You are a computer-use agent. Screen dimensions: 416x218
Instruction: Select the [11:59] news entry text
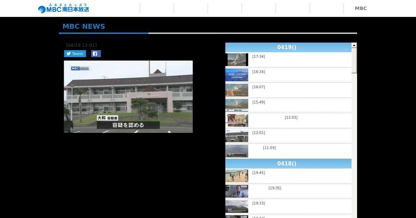click(269, 148)
